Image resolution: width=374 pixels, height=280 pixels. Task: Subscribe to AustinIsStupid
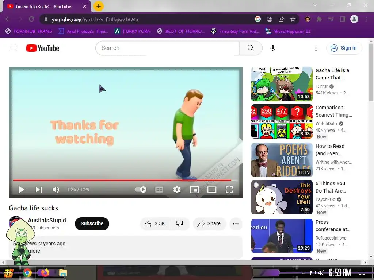(92, 223)
